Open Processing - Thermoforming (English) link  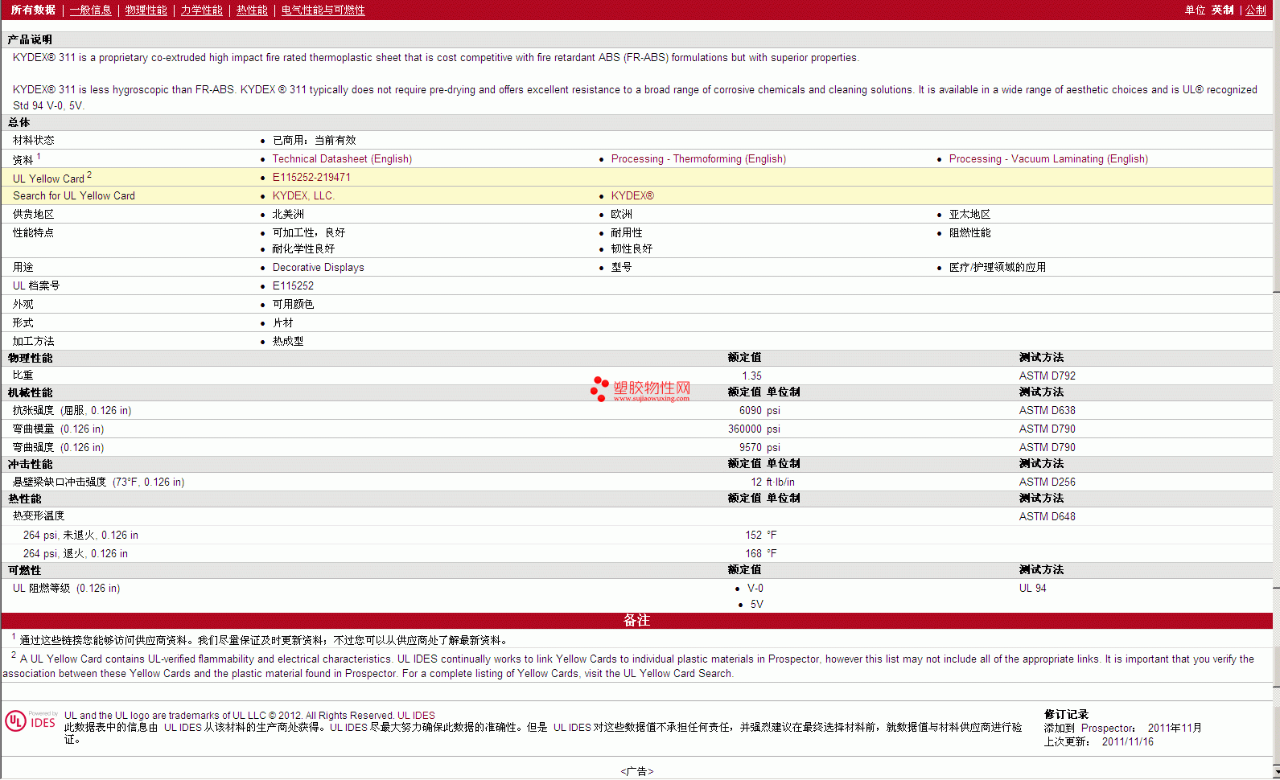point(698,159)
